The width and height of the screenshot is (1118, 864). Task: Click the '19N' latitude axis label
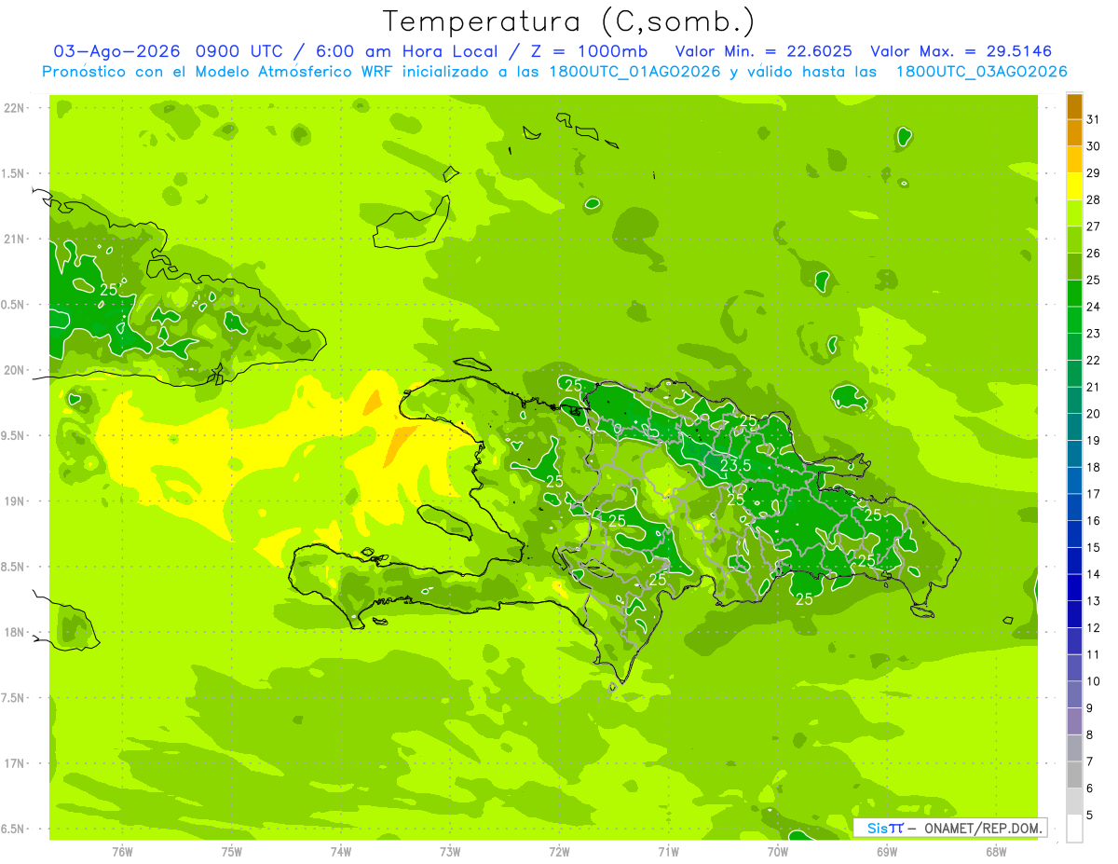click(x=15, y=501)
